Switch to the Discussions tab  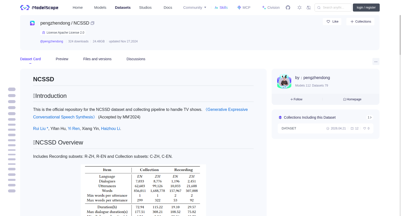pyautogui.click(x=136, y=59)
